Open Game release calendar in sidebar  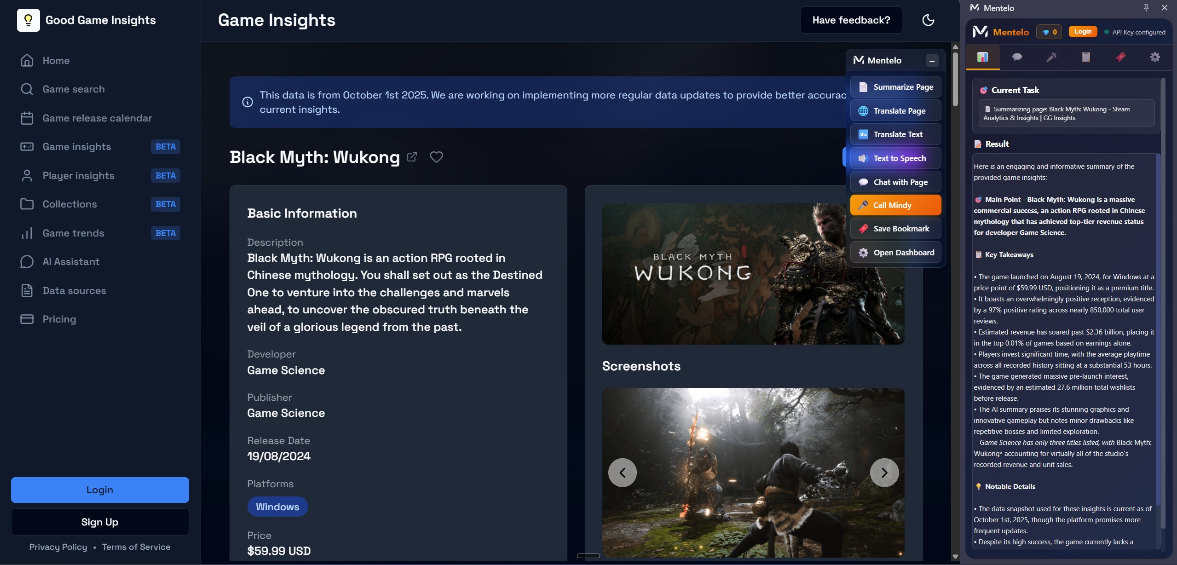coord(97,118)
